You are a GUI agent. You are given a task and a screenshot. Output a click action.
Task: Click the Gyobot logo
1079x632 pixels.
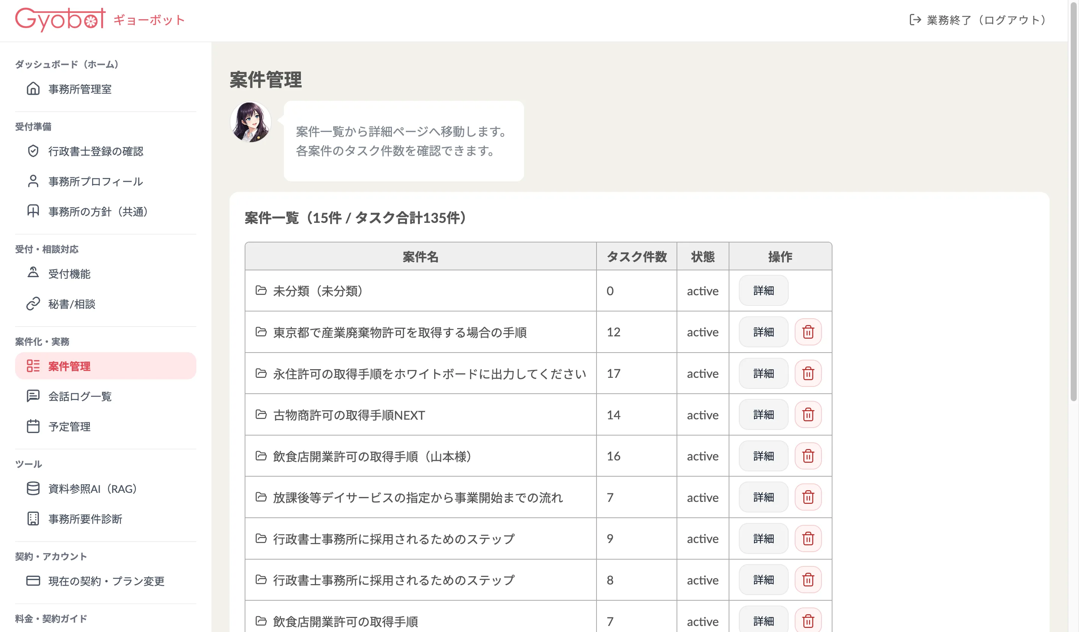tap(60, 19)
